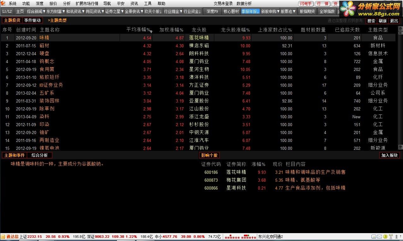Sort by the 龙头股涨幅% column header
This screenshot has width=403, height=241.
(x=235, y=30)
